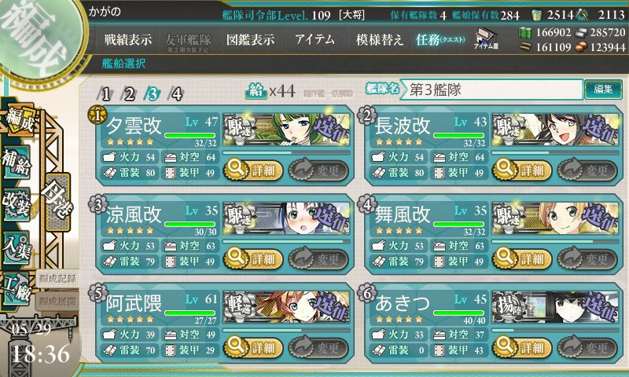
Task: Open 戦績表示 menu item
Action: (x=128, y=39)
